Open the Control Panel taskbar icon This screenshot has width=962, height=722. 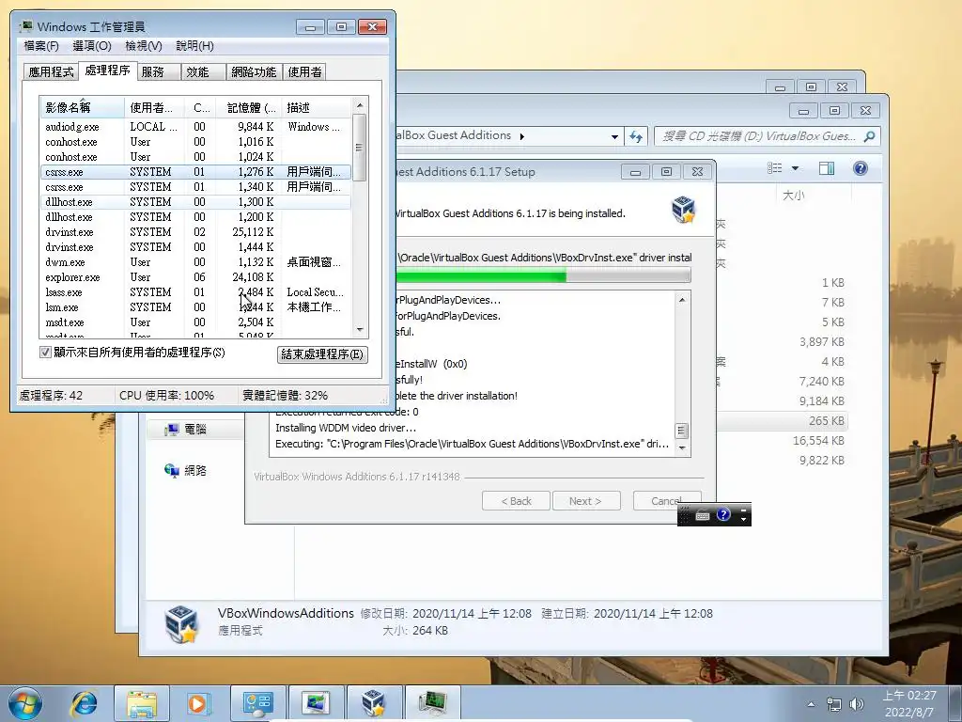click(x=257, y=703)
